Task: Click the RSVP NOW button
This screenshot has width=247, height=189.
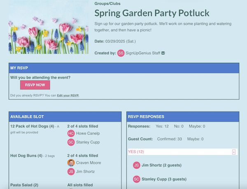Action: [35, 85]
